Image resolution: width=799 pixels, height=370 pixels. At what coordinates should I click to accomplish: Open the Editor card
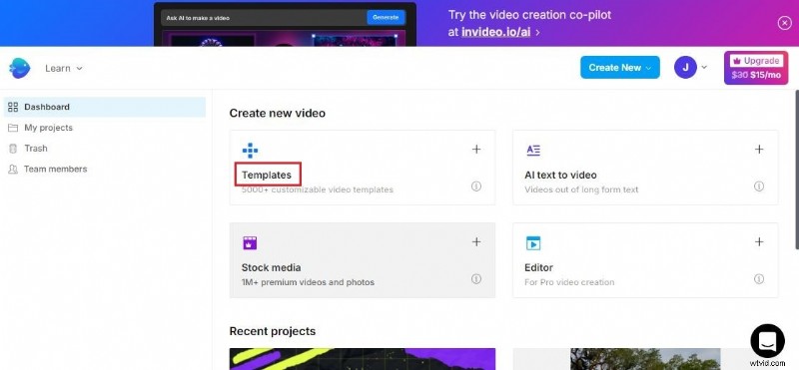point(645,260)
